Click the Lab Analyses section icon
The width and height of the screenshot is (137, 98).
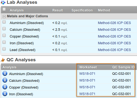coord(3,2)
